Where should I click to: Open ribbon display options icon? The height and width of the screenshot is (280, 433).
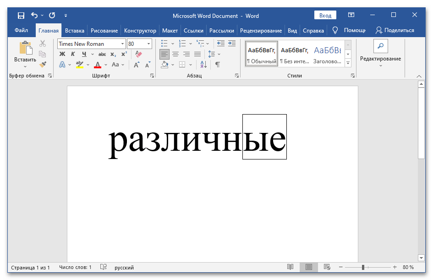pos(351,15)
